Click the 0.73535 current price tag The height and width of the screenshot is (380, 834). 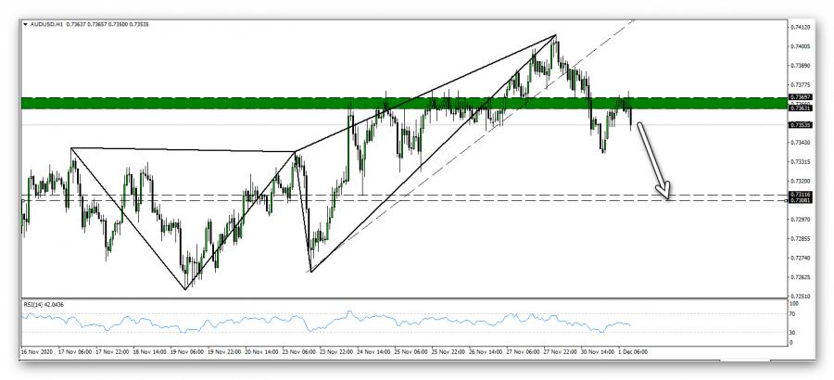800,124
